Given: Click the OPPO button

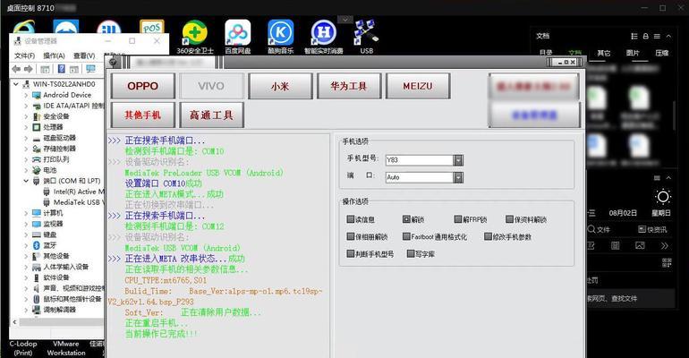Looking at the screenshot, I should (143, 86).
